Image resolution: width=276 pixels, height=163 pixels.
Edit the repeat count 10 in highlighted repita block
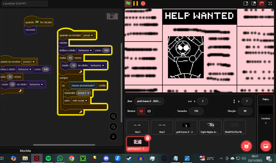70,58
